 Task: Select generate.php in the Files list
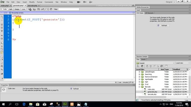click(x=152, y=92)
